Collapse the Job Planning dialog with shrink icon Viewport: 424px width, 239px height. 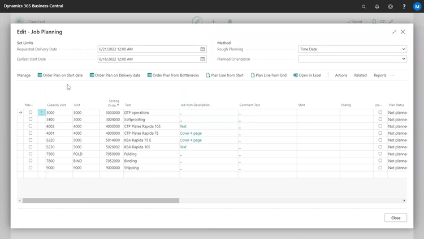pyautogui.click(x=394, y=32)
